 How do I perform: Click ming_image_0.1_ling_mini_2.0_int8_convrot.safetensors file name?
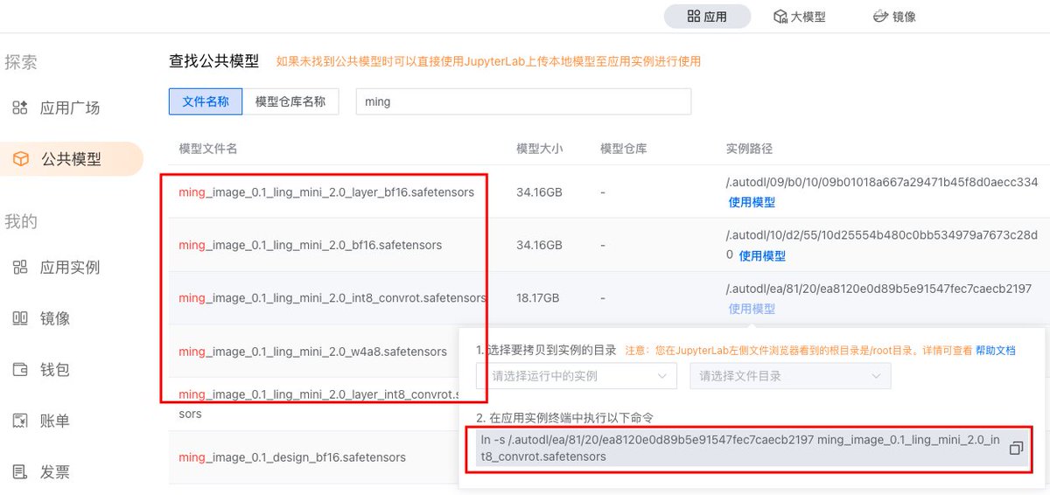pos(332,298)
